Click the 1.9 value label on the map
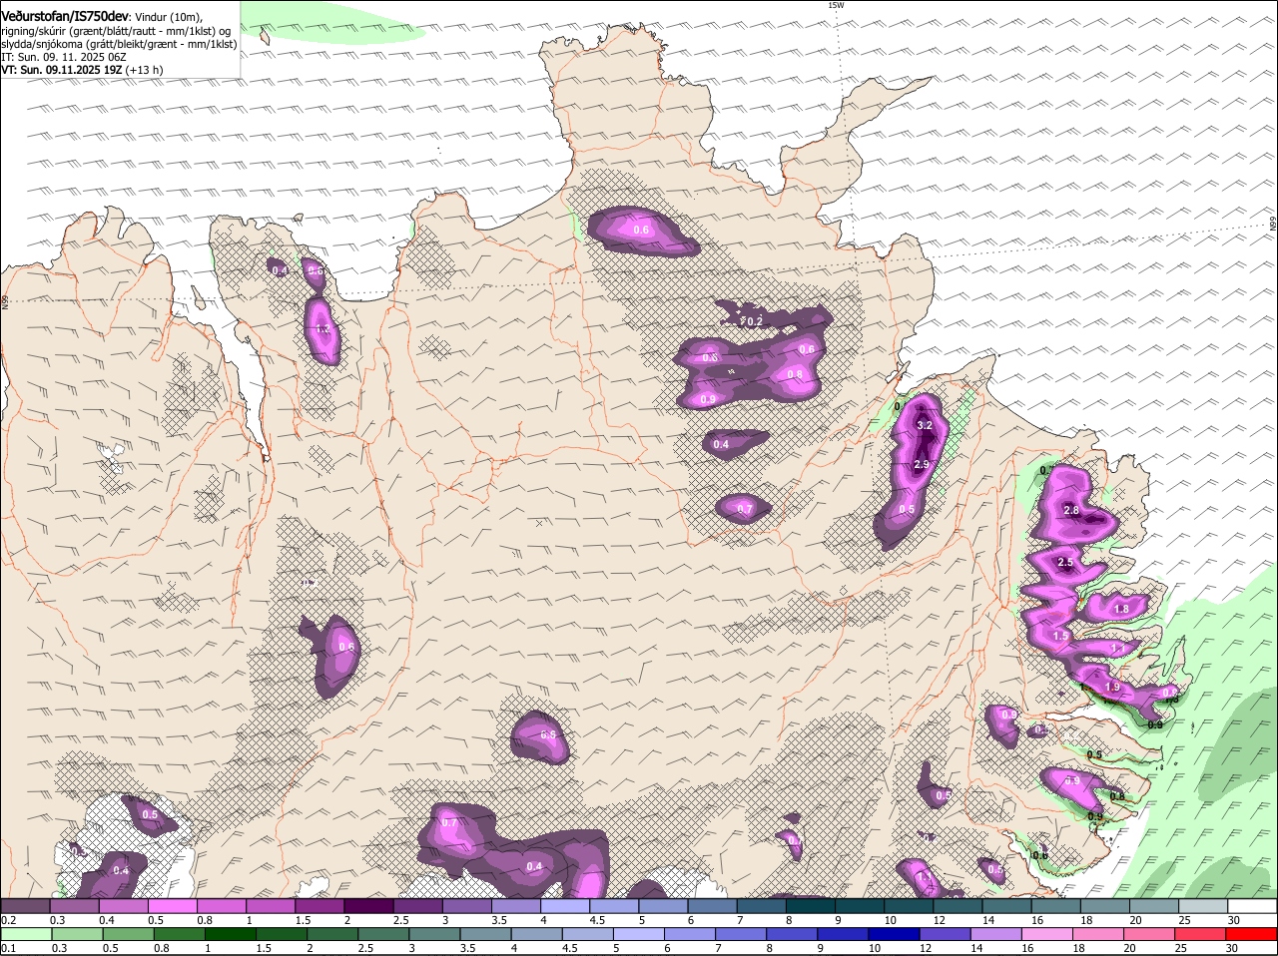The width and height of the screenshot is (1278, 956). click(x=1113, y=688)
